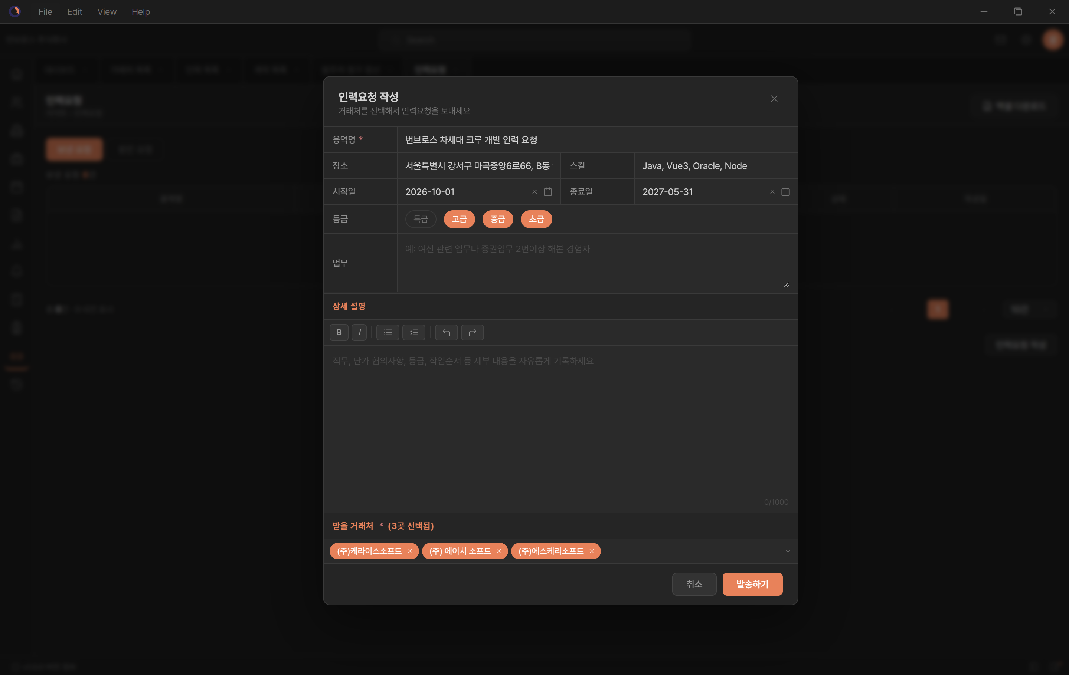Open the Edit menu
1069x675 pixels.
click(x=75, y=11)
